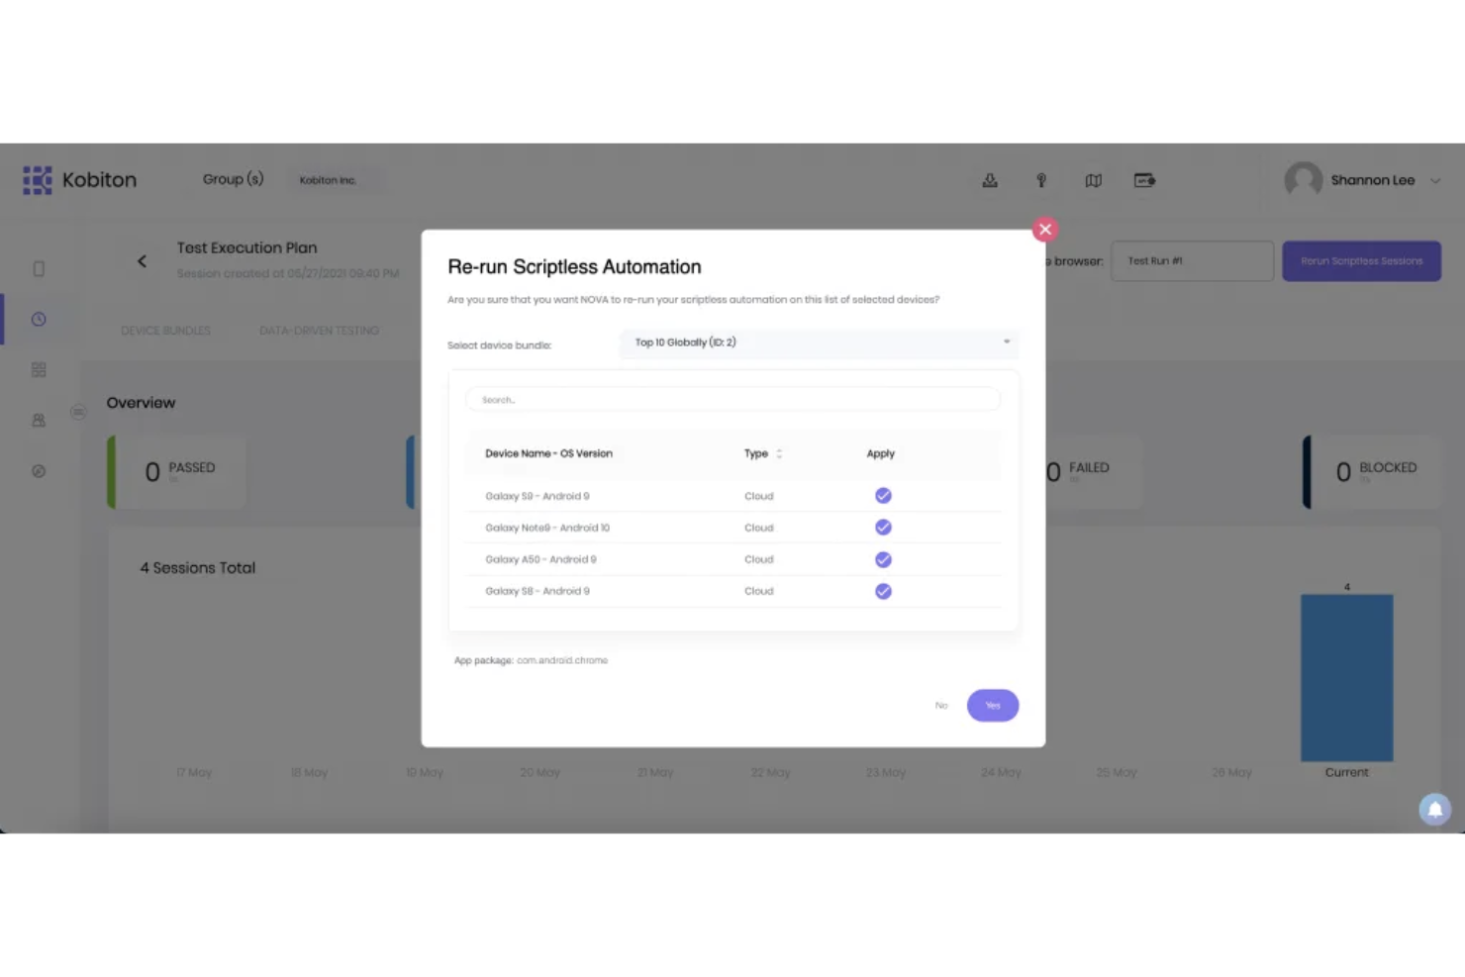Click the Cloud type cell for Galaxy S9
This screenshot has height=977, width=1465.
point(759,496)
